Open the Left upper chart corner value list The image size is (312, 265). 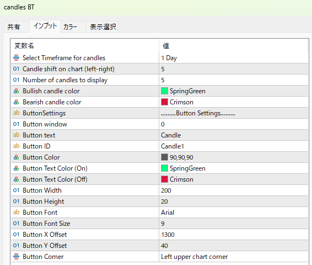(x=234, y=257)
